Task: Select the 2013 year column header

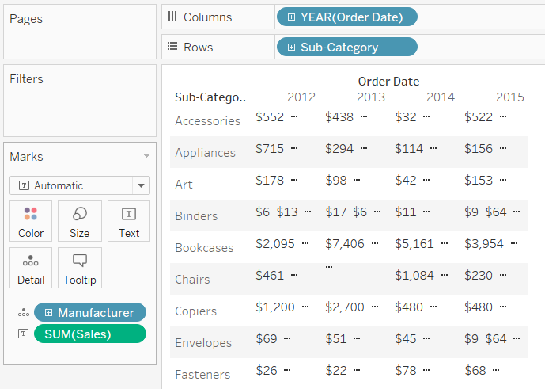Action: 371,97
